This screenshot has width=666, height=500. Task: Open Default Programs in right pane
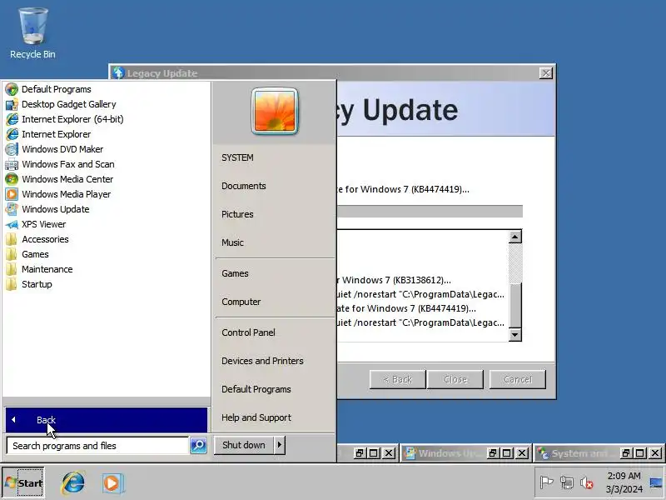click(256, 389)
